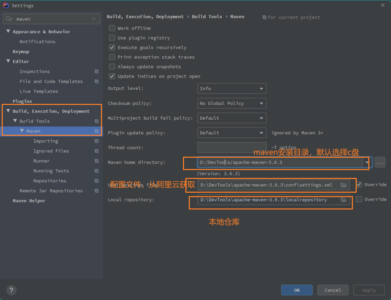The image size is (391, 300).
Task: Open Keymap settings page
Action: [x=21, y=51]
